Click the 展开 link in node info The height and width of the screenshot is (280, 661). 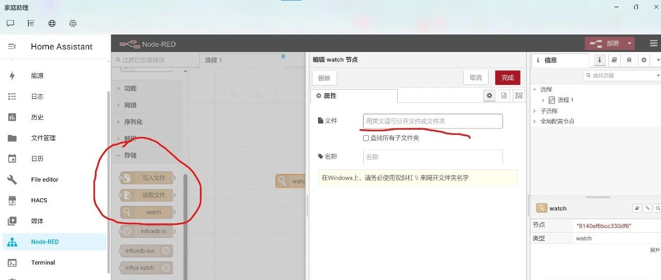pos(655,250)
